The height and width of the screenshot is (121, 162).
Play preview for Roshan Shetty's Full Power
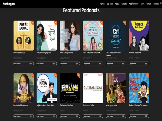139,116
